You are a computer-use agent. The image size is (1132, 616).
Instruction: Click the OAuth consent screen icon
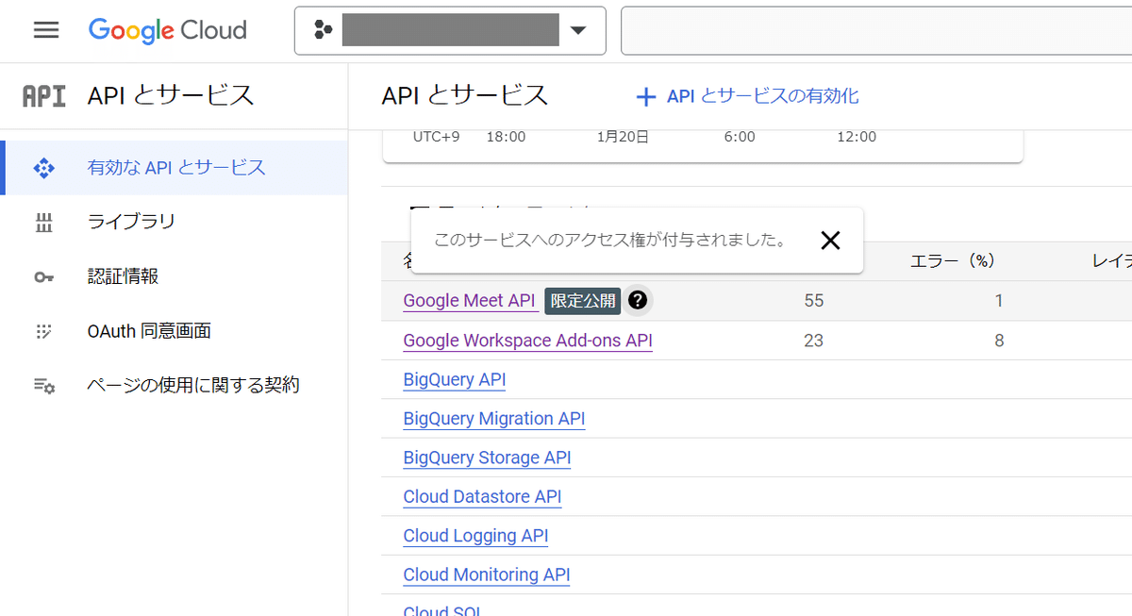tap(44, 331)
